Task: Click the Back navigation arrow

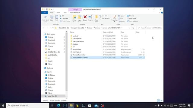Action: click(x=43, y=28)
